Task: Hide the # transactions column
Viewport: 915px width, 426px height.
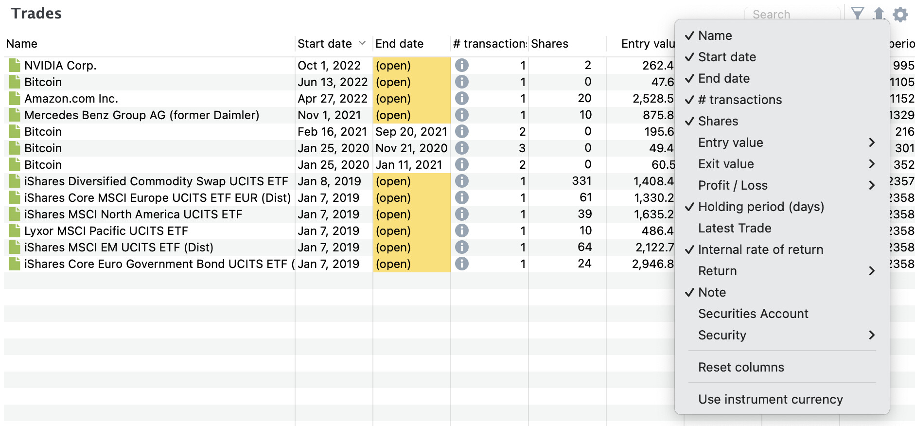Action: pyautogui.click(x=782, y=100)
